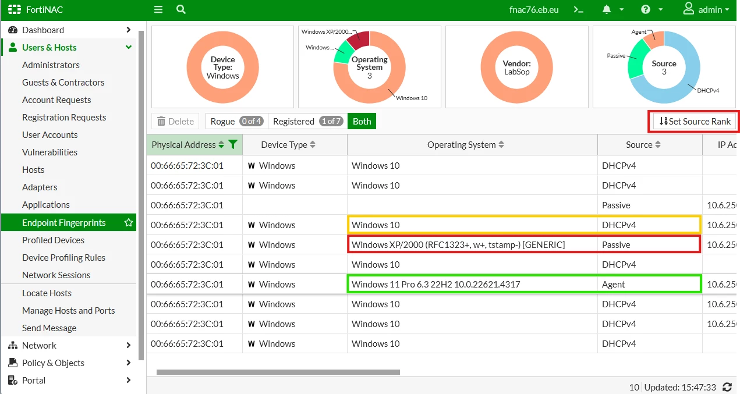The image size is (740, 394).
Task: Open Registration Requests page
Action: tap(64, 118)
